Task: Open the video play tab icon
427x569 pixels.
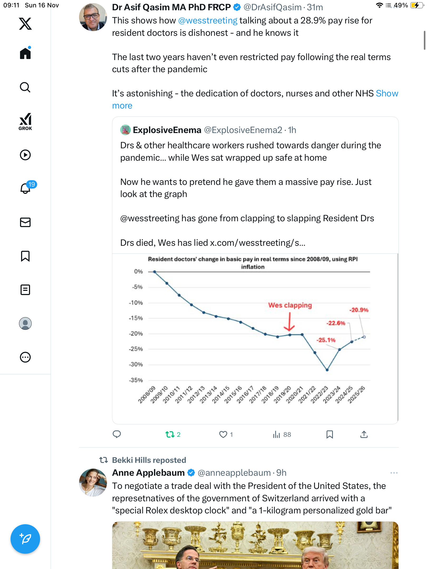Action: pos(25,155)
